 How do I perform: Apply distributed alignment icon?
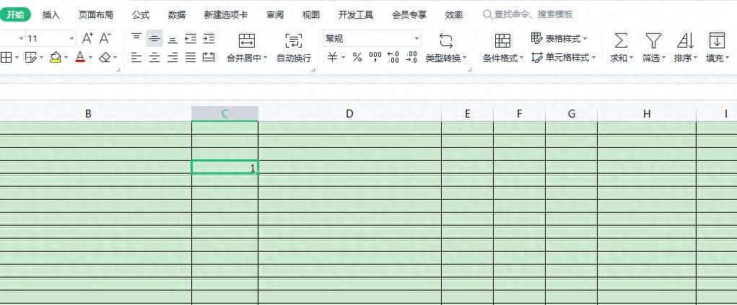[x=209, y=57]
